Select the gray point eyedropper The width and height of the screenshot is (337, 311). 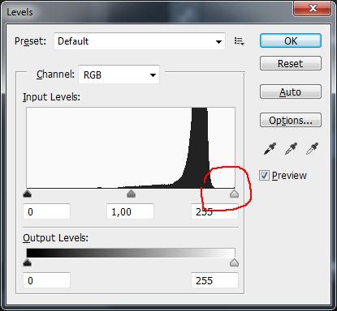[291, 148]
